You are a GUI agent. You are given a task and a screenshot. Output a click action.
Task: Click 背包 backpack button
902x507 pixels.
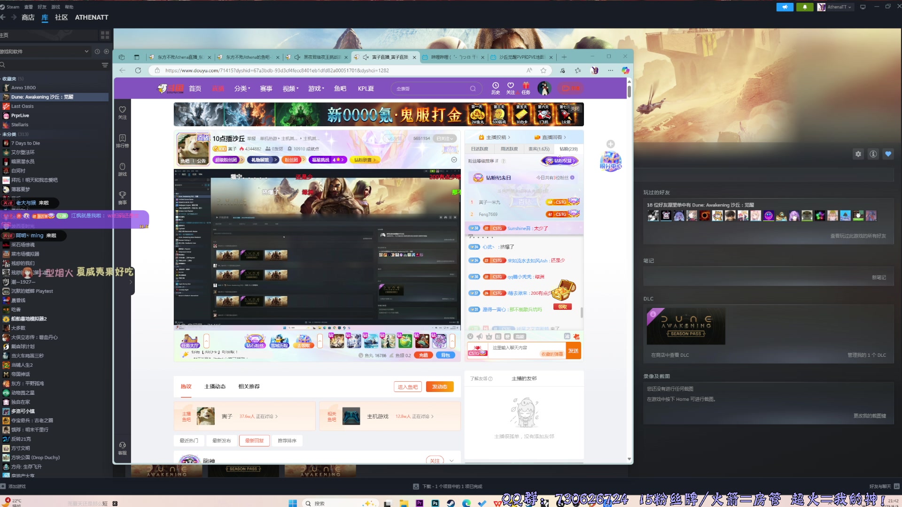(x=445, y=355)
